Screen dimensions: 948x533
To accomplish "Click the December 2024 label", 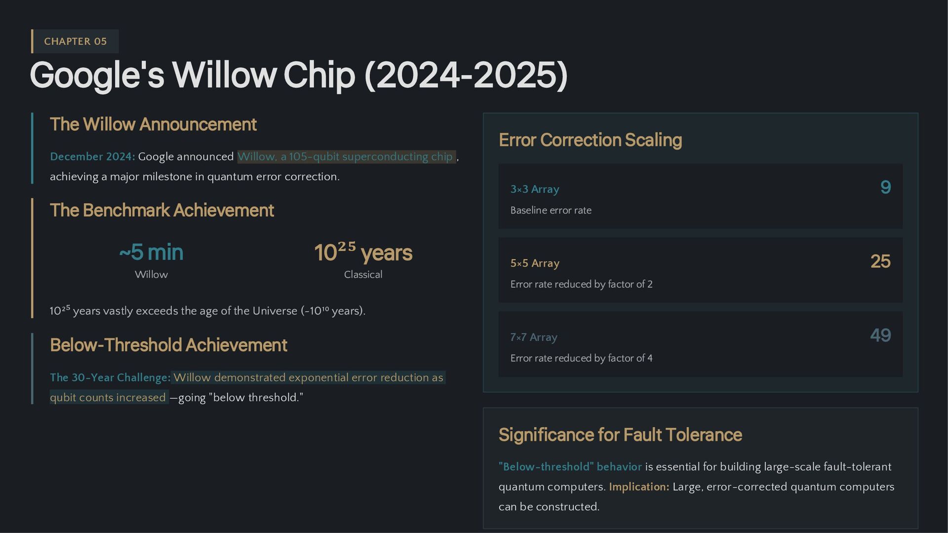I will point(92,157).
